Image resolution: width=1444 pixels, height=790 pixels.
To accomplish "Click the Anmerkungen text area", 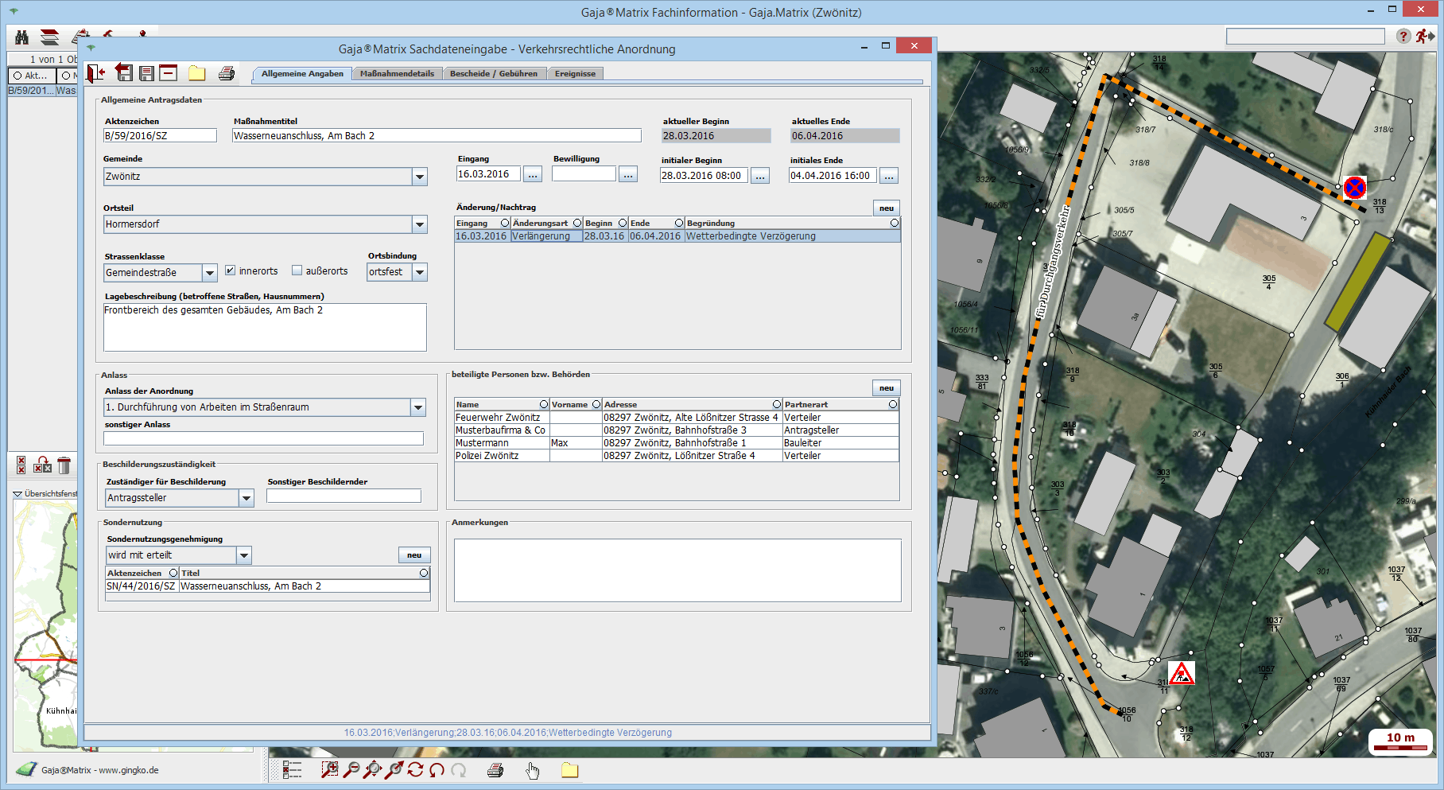I will pos(677,570).
